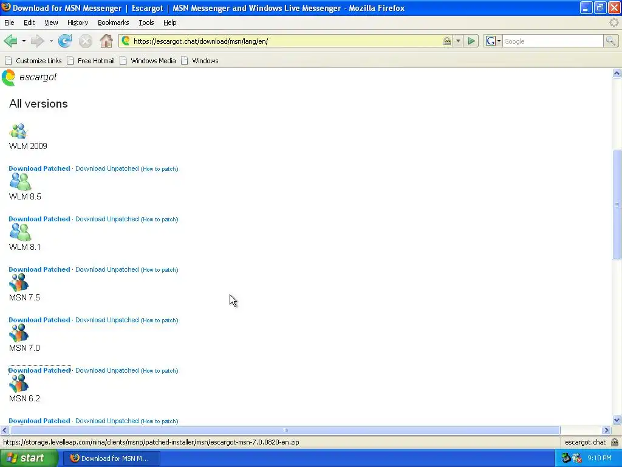Click the MSN 6.2 messenger icon
The width and height of the screenshot is (622, 467).
(x=19, y=383)
